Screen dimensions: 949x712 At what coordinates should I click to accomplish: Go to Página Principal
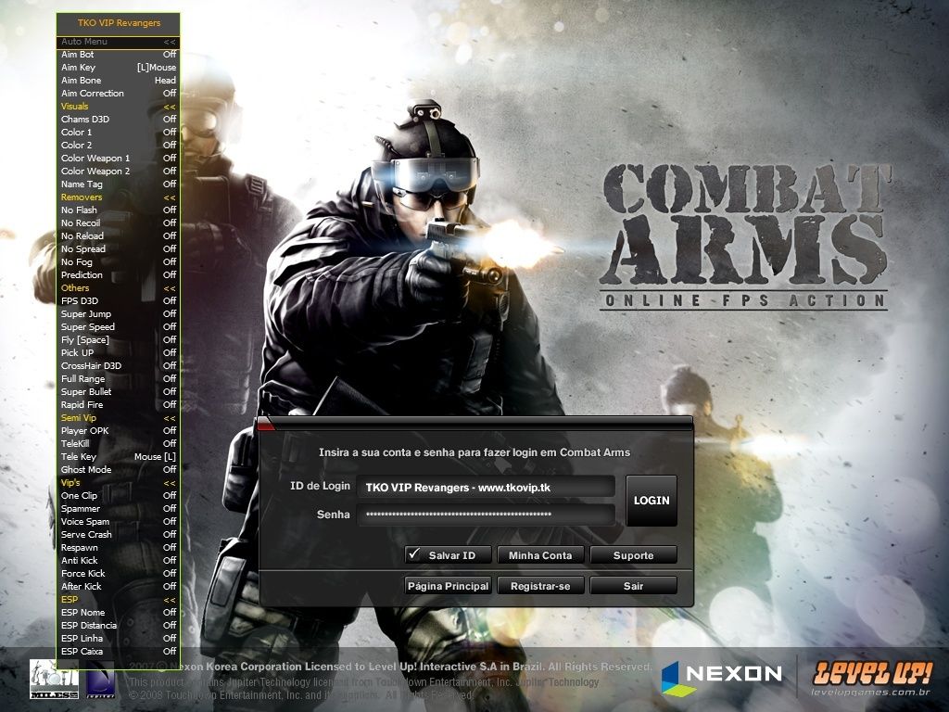(x=448, y=586)
